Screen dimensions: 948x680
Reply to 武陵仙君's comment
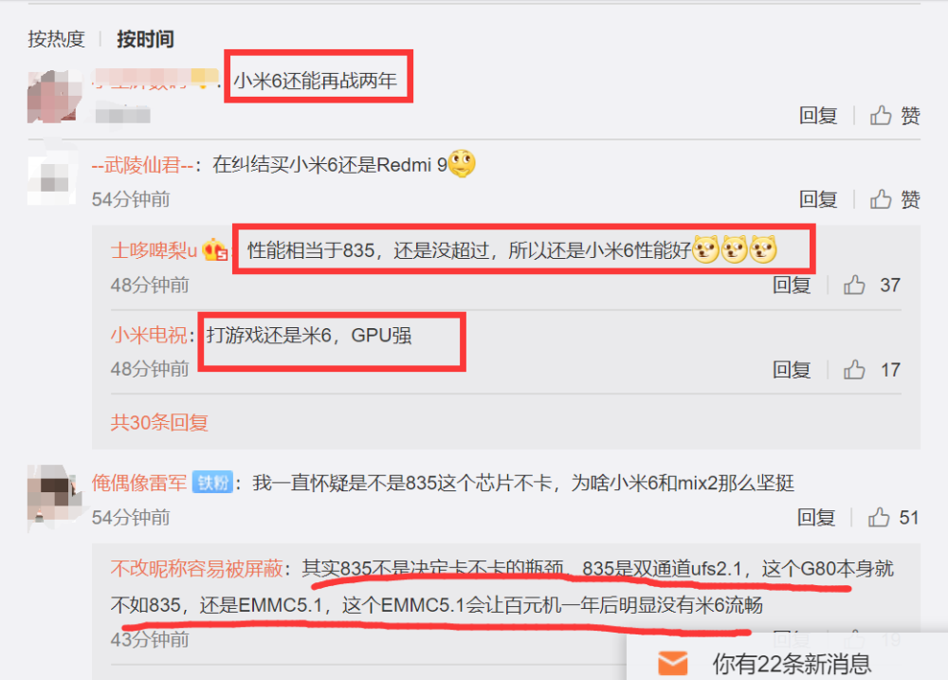pos(818,199)
